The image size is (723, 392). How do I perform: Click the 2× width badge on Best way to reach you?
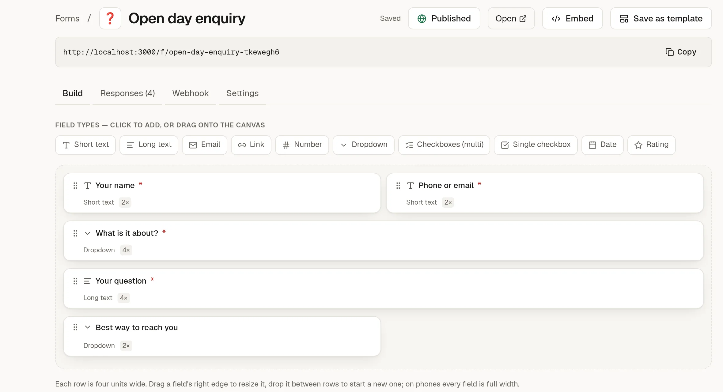click(126, 346)
